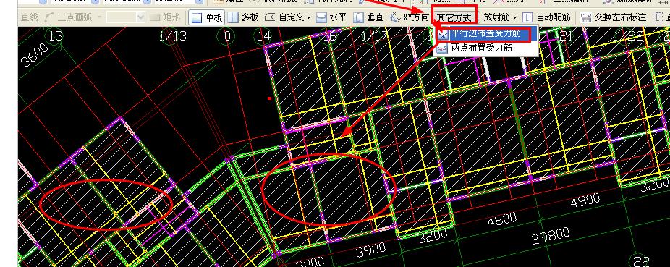The width and height of the screenshot is (670, 267).
Task: Switch to 多板 multi-slab mode
Action: 242,17
